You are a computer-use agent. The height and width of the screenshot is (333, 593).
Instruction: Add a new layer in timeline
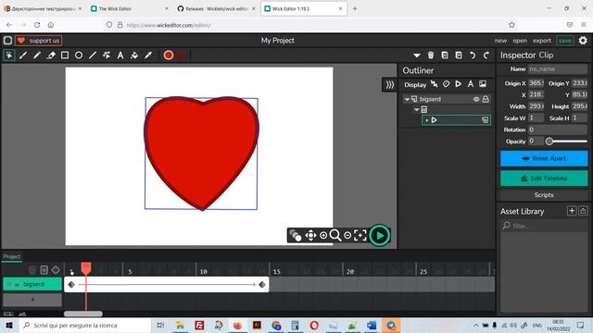[x=32, y=300]
